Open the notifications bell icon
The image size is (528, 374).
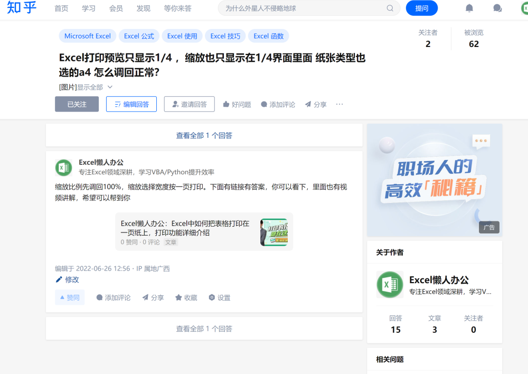click(x=469, y=8)
